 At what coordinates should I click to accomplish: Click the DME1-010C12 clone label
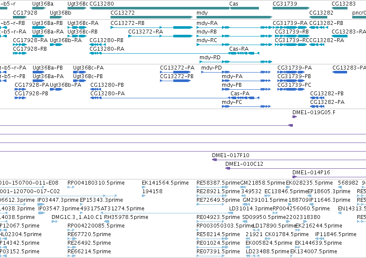click(x=244, y=164)
